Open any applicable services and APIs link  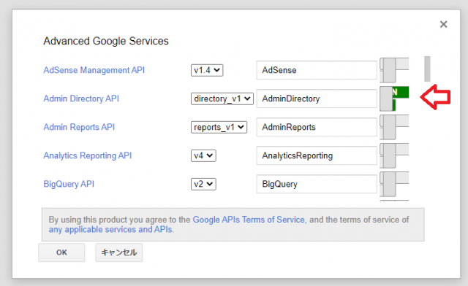[110, 229]
